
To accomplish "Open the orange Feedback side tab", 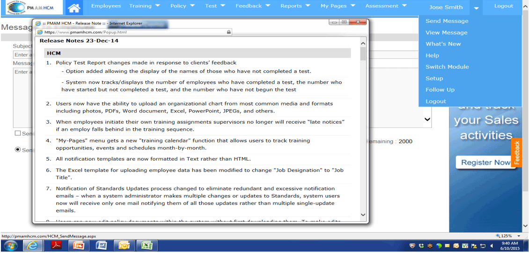I will tap(517, 152).
